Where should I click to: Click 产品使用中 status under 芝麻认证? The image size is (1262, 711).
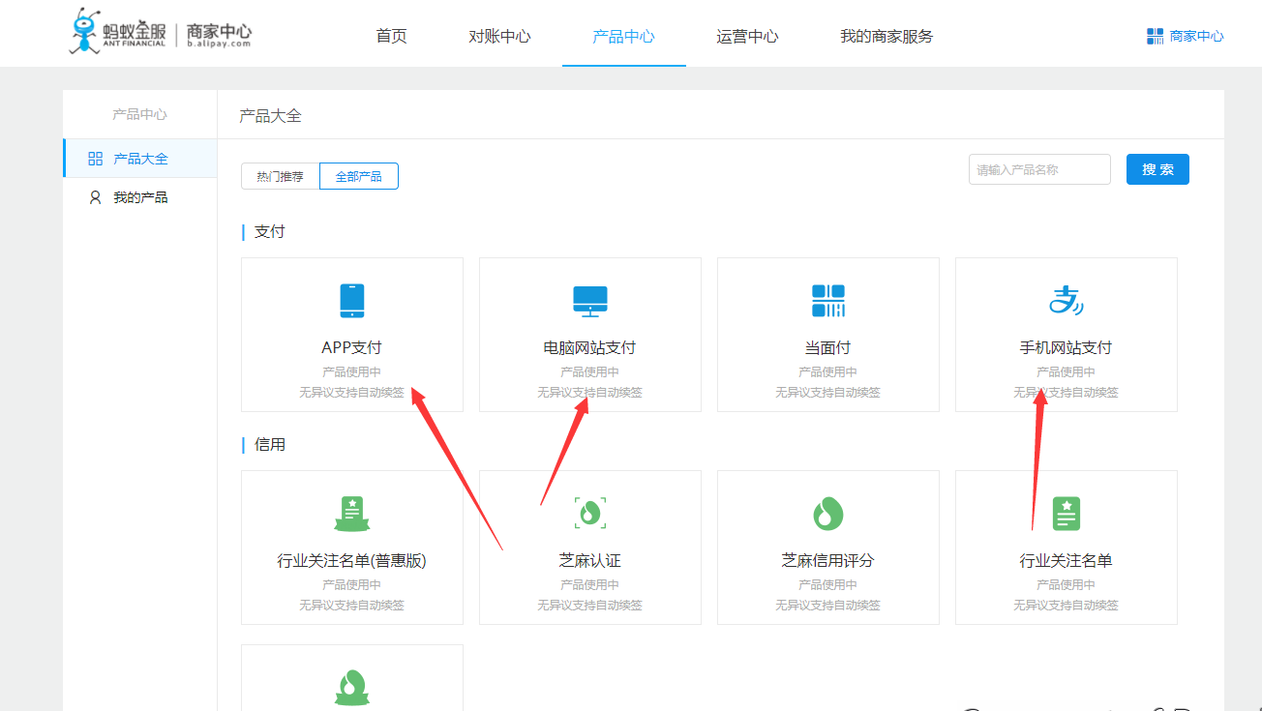(590, 584)
